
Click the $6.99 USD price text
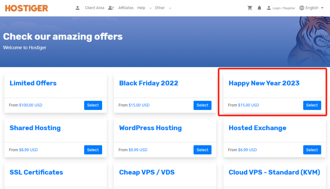pyautogui.click(x=247, y=150)
